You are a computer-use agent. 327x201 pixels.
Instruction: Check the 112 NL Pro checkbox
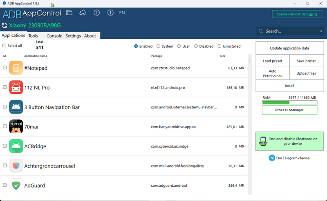[5, 87]
